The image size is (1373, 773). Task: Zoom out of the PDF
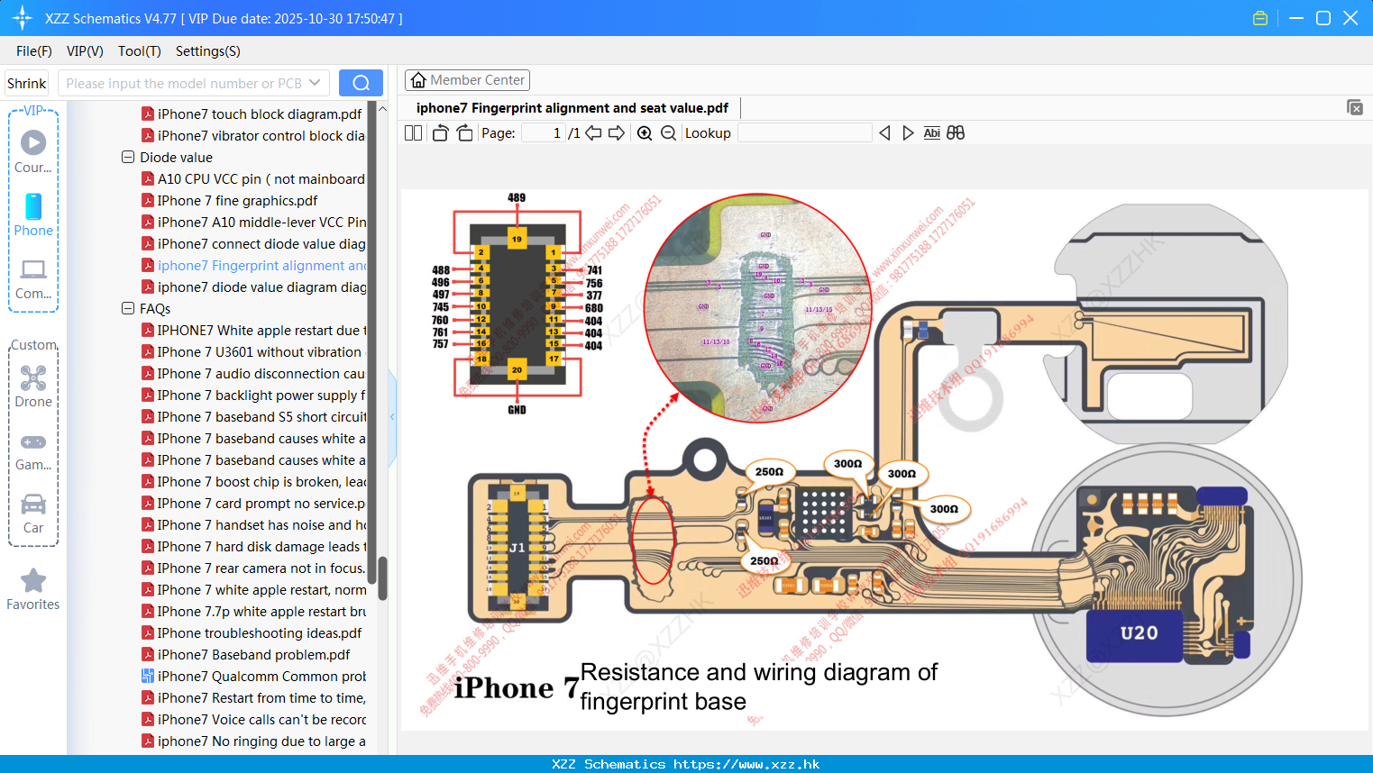tap(668, 133)
